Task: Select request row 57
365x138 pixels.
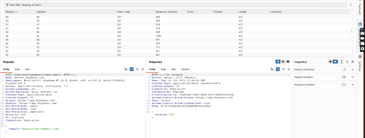Action: pos(177,47)
